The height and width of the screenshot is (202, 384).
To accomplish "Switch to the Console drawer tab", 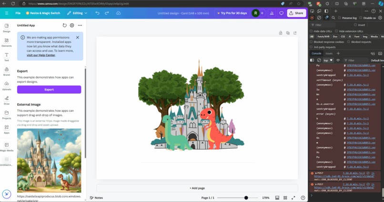I will pyautogui.click(x=316, y=54).
